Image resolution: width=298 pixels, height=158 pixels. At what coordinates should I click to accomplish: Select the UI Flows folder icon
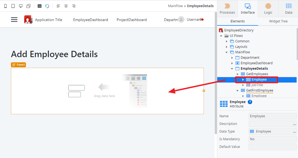227,36
